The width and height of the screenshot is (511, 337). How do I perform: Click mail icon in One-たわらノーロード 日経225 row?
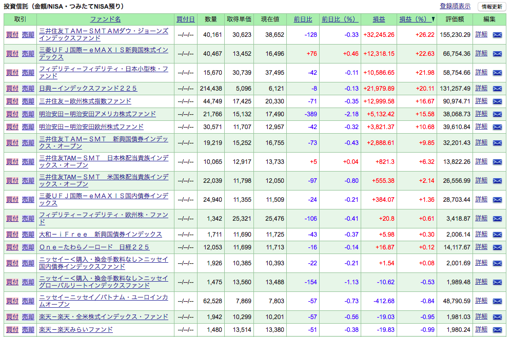click(497, 247)
